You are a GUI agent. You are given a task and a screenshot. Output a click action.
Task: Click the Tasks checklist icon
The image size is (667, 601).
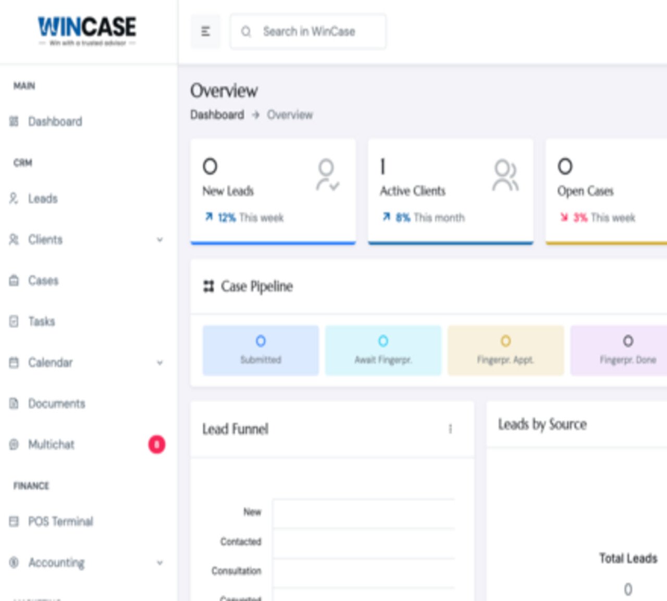[x=14, y=321]
